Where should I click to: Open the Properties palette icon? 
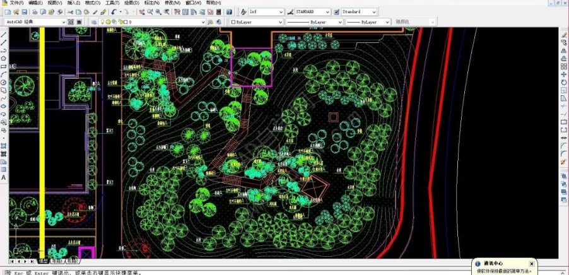coord(177,12)
